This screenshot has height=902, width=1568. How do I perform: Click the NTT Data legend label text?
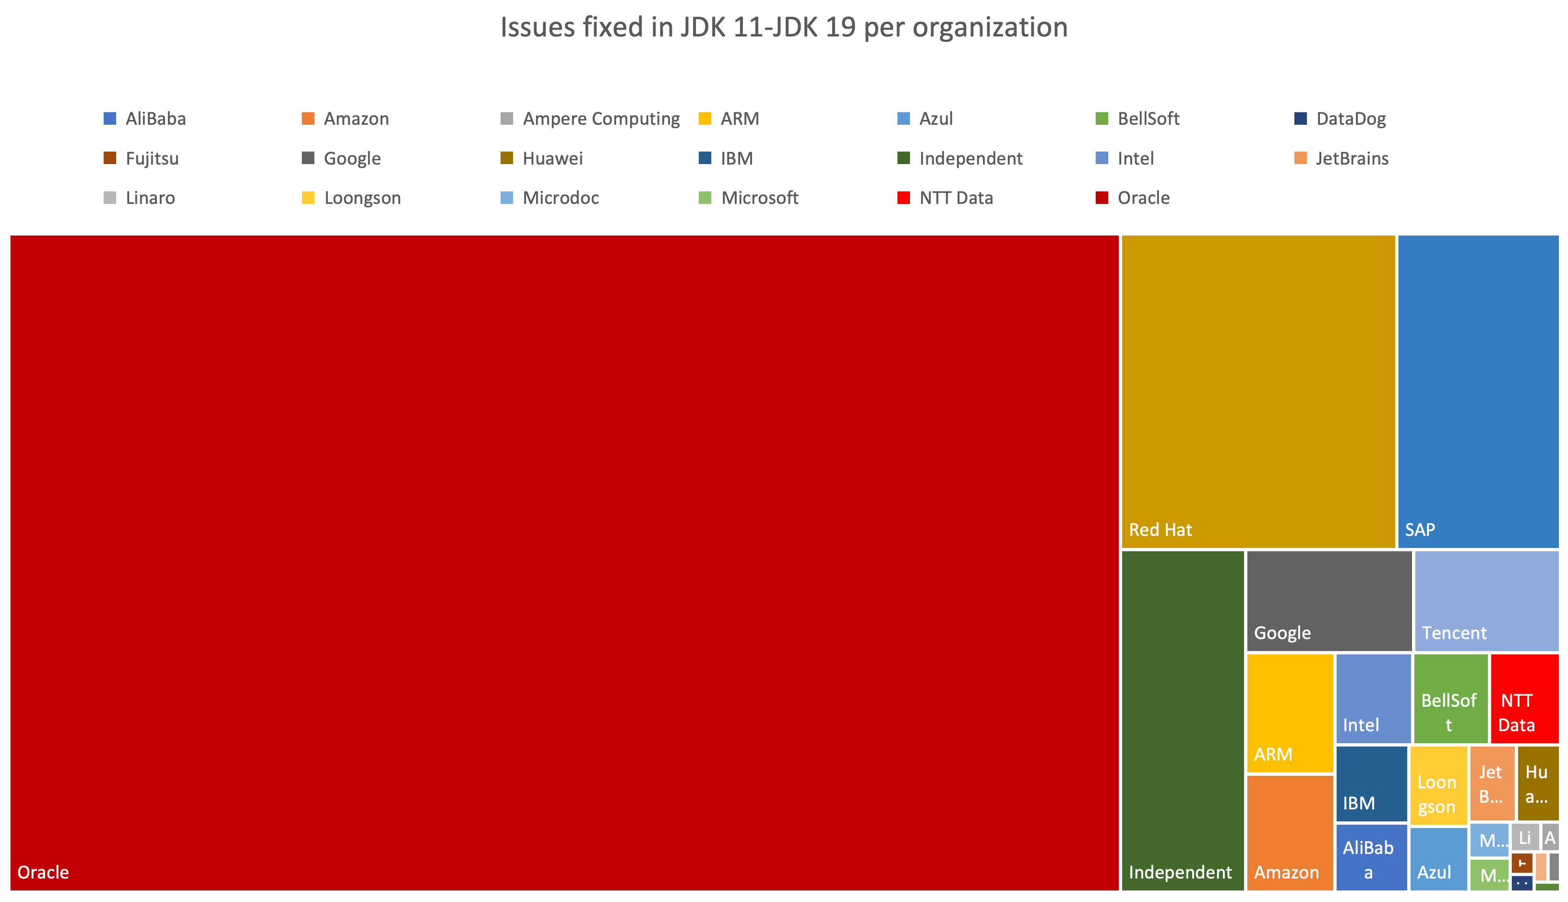(x=956, y=198)
